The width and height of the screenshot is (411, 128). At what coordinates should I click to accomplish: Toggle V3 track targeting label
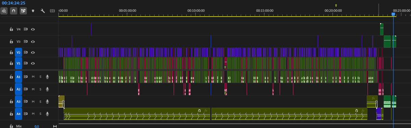coord(18,42)
